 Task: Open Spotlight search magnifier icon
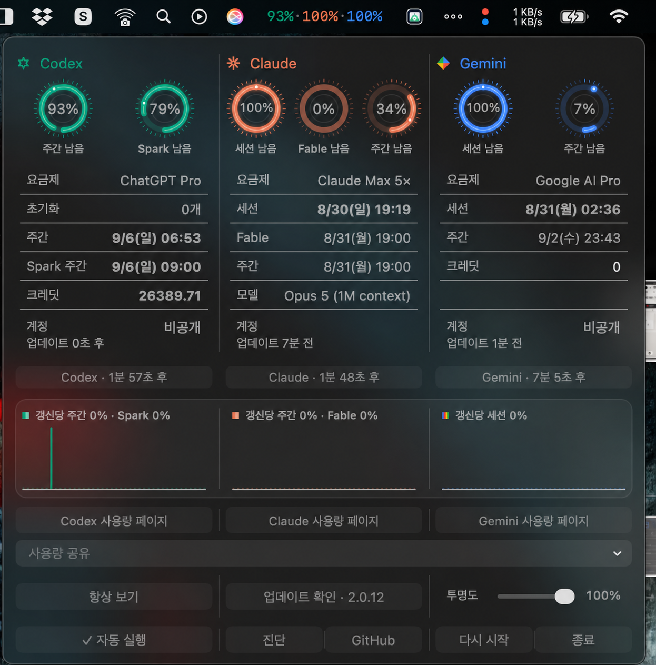coord(163,17)
